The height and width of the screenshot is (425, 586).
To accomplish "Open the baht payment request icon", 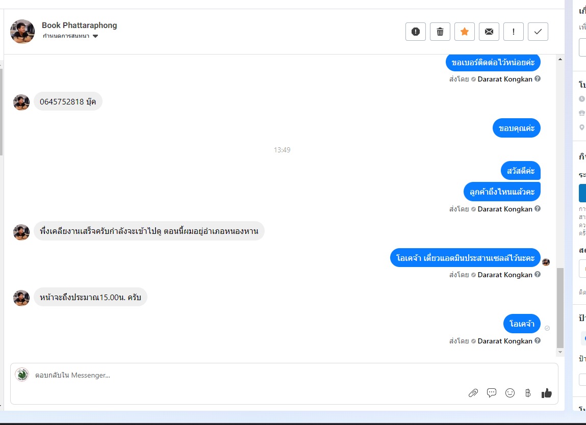I will 528,393.
